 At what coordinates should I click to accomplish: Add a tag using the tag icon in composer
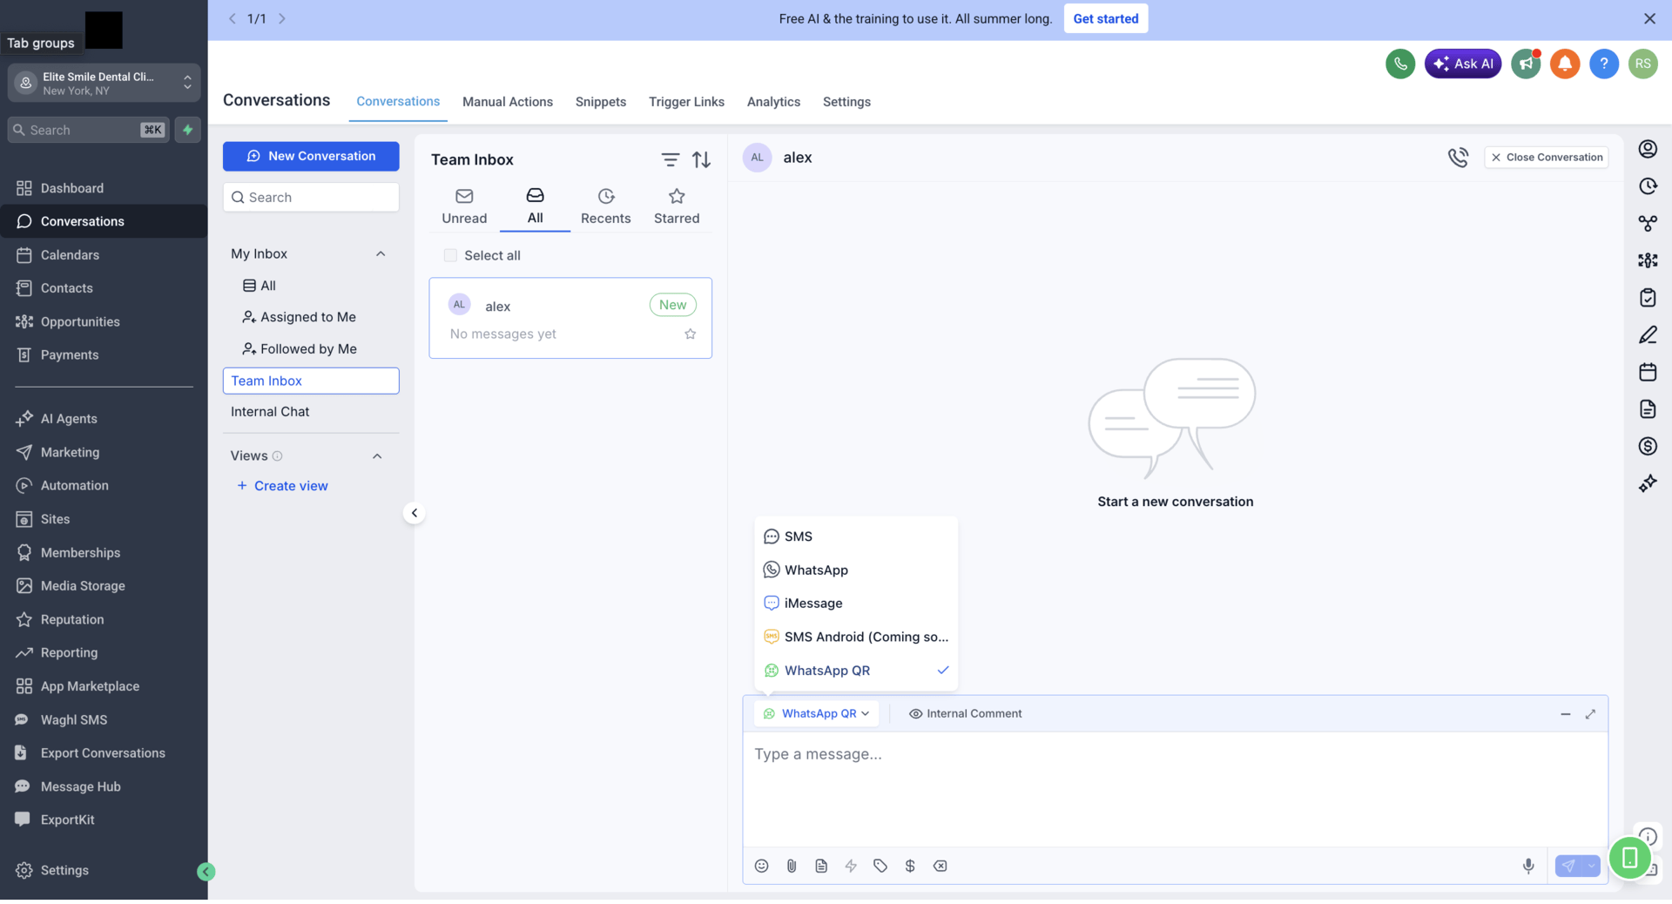click(x=880, y=866)
